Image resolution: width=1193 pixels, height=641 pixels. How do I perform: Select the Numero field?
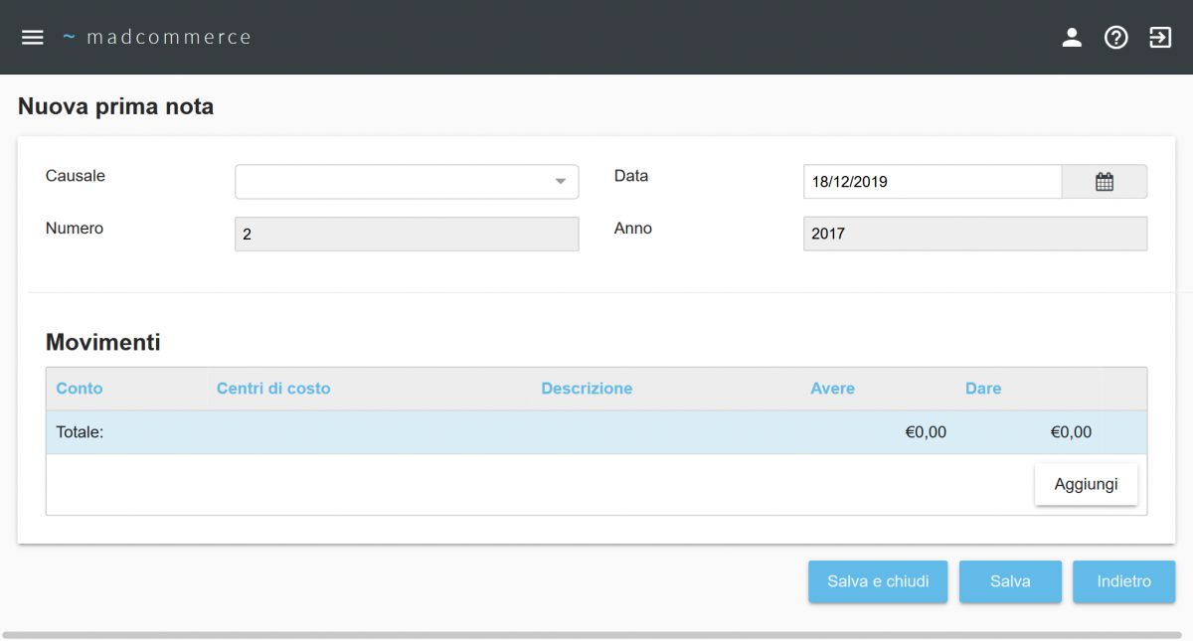click(x=407, y=235)
